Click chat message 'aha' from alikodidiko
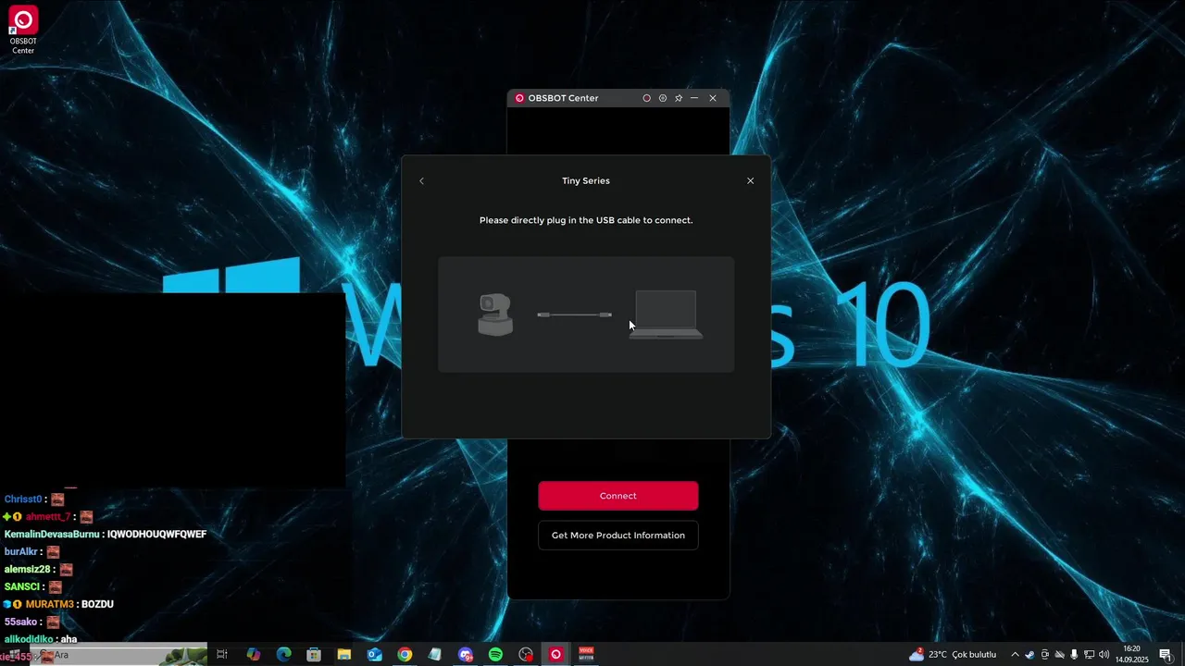This screenshot has height=666, width=1185. 69,639
